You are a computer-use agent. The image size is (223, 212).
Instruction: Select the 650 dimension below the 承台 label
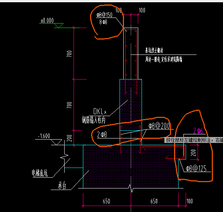(x=106, y=201)
